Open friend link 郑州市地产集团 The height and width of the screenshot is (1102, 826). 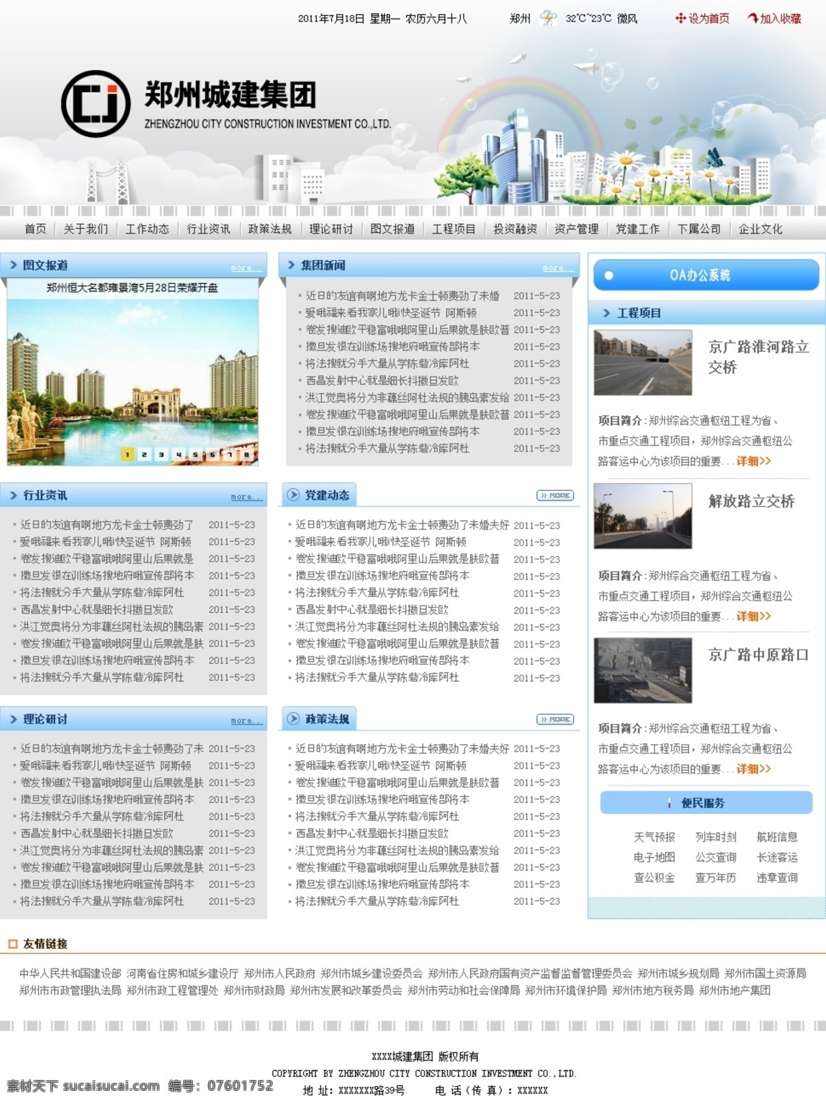734,990
